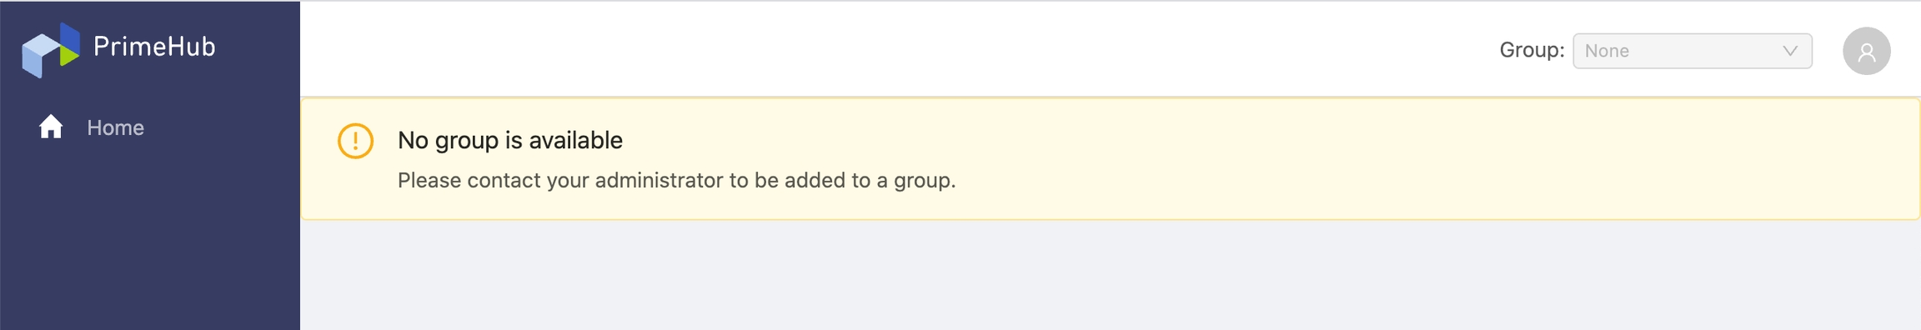Viewport: 1921px width, 330px height.
Task: Click the Home house icon in sidebar
Action: [x=51, y=127]
